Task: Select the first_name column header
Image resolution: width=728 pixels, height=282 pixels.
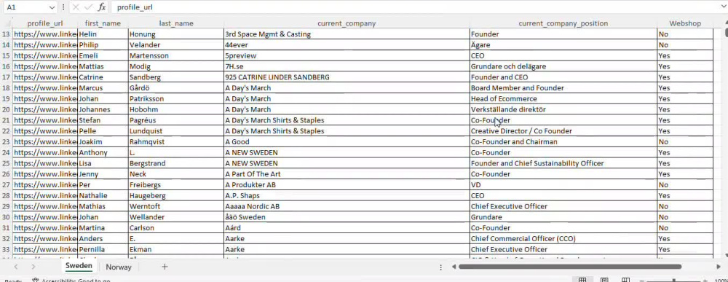Action: click(103, 23)
